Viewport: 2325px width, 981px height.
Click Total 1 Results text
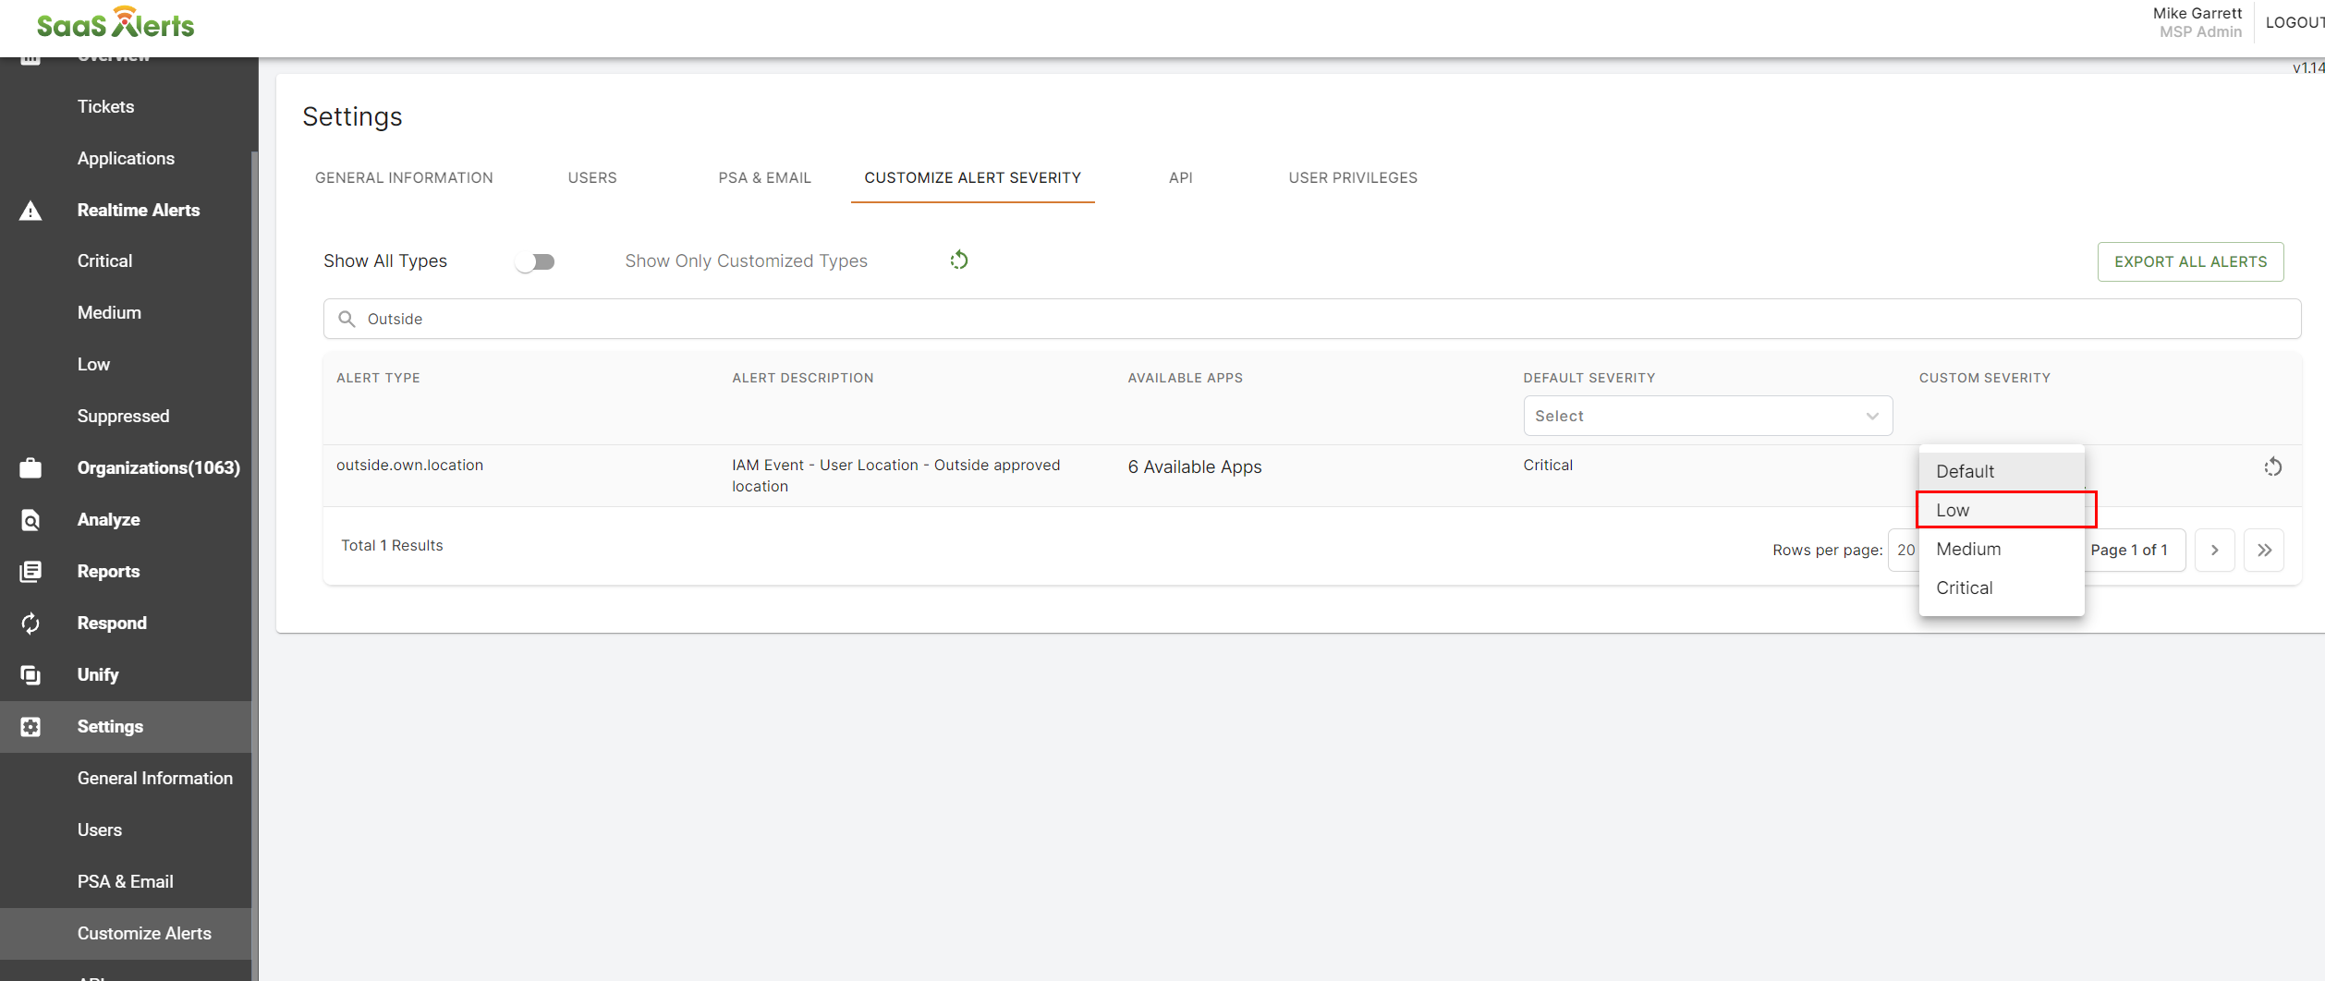point(392,545)
